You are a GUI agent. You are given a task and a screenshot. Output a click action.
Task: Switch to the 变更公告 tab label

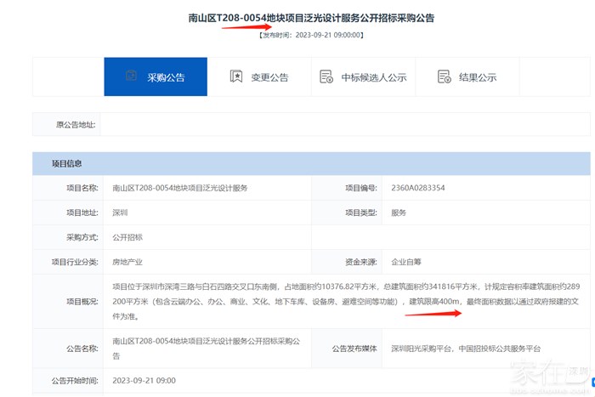point(269,77)
